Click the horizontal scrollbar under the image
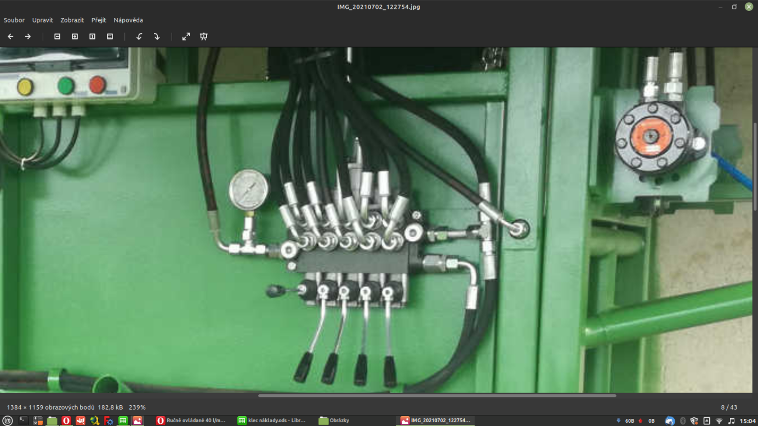The height and width of the screenshot is (426, 758). tap(437, 395)
